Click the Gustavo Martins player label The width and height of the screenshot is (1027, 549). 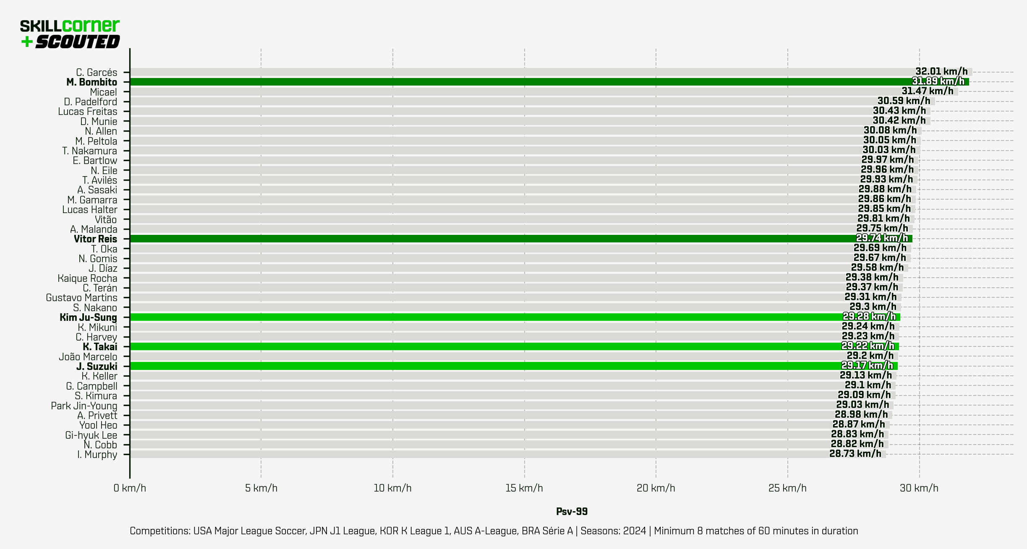(81, 298)
